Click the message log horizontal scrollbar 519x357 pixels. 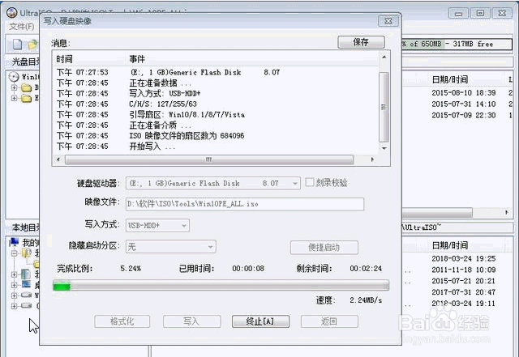209,159
